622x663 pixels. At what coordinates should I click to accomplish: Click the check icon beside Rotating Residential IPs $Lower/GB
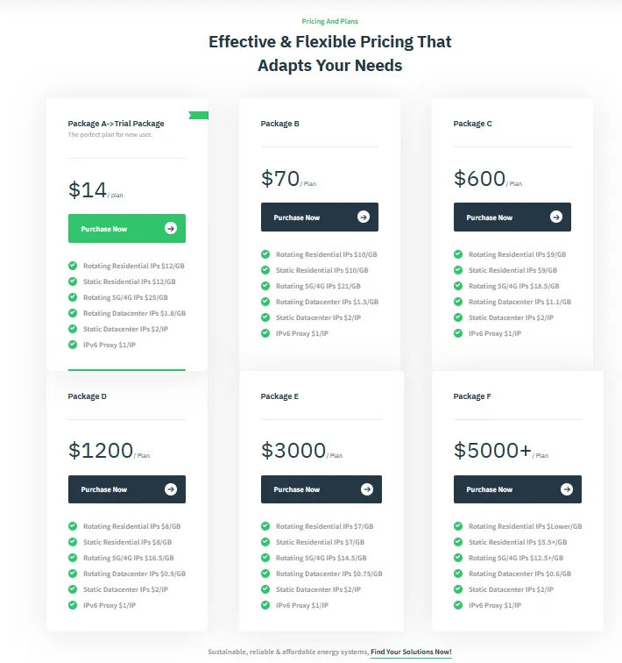coord(458,526)
